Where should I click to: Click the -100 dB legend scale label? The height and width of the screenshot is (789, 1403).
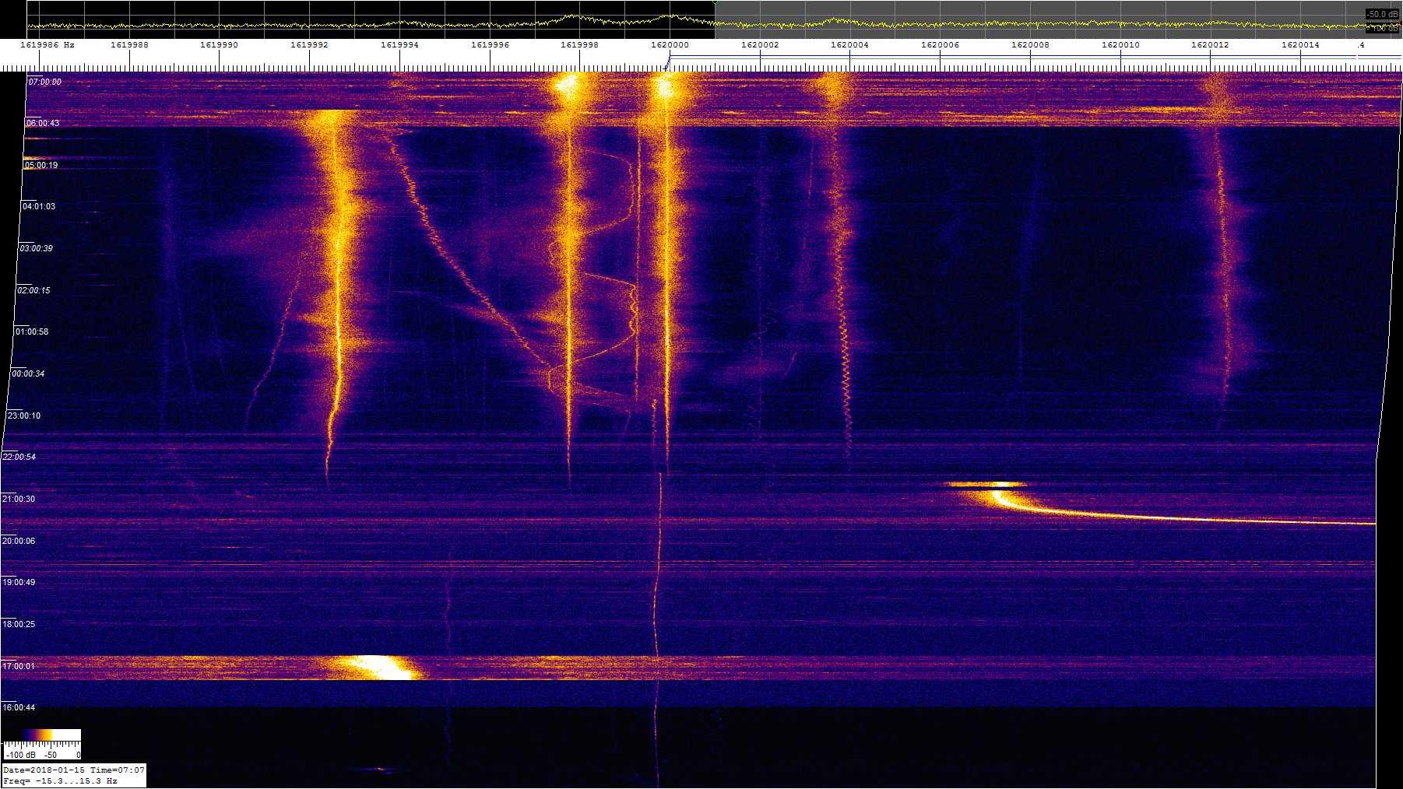(x=20, y=755)
